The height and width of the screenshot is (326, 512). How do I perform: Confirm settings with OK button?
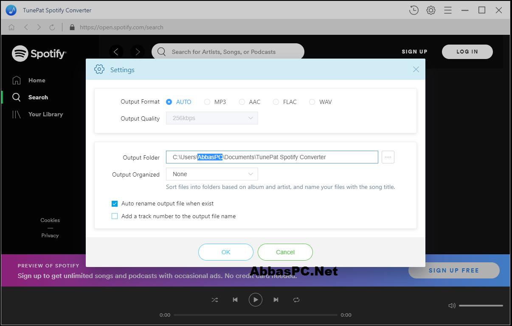[x=226, y=252]
